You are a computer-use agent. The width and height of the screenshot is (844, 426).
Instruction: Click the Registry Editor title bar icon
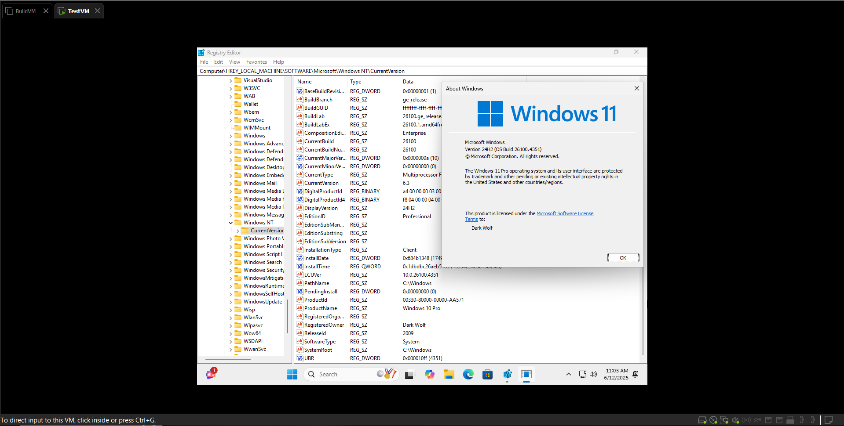[201, 52]
